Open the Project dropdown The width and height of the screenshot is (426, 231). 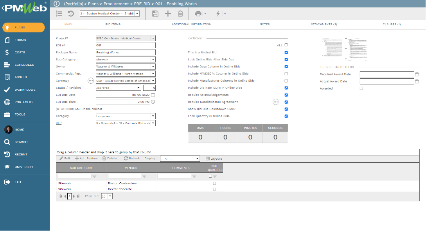click(x=153, y=39)
